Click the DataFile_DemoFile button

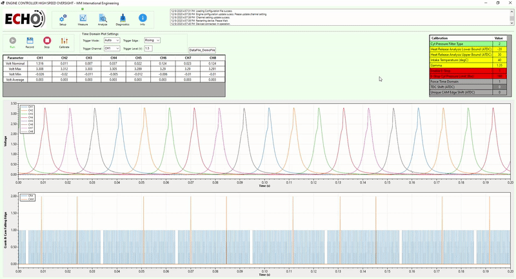click(202, 50)
